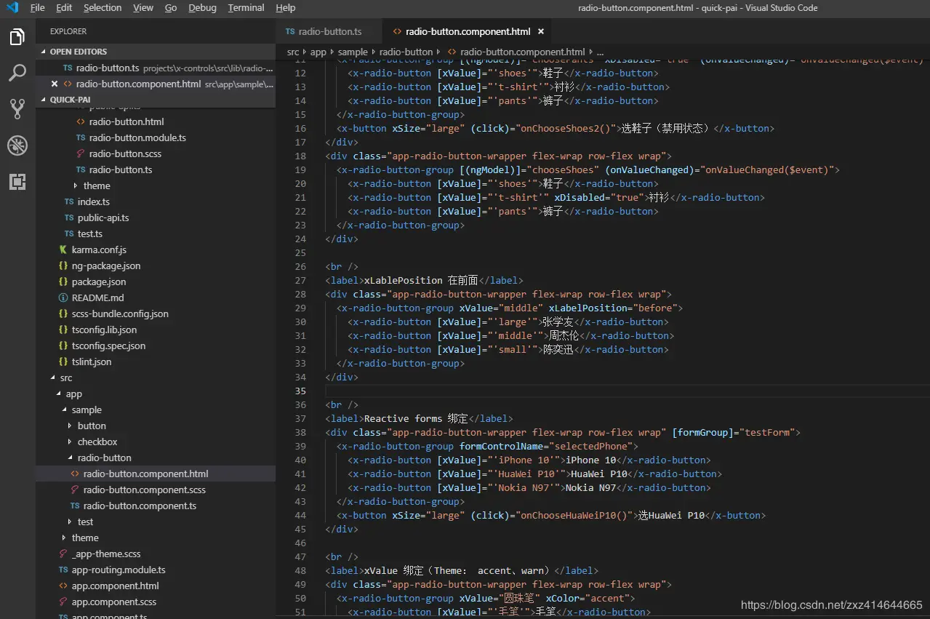
Task: Collapse the OPEN EDITORS section
Action: coord(78,52)
